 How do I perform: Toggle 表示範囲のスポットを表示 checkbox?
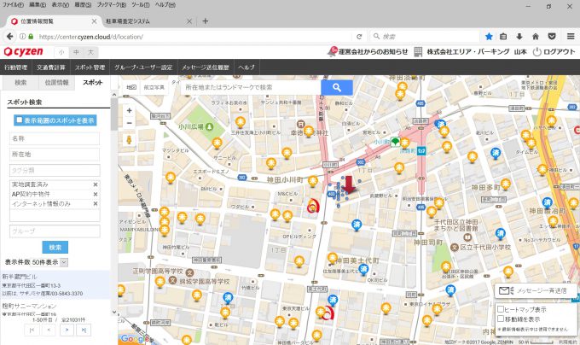coord(20,120)
